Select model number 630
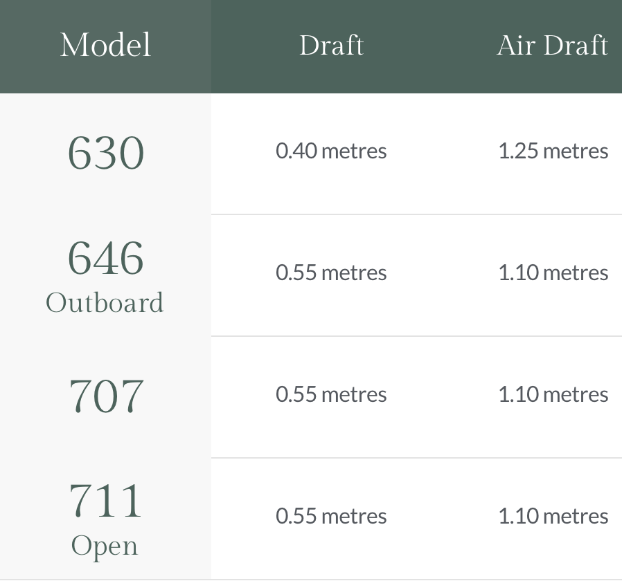622x581 pixels. point(105,153)
